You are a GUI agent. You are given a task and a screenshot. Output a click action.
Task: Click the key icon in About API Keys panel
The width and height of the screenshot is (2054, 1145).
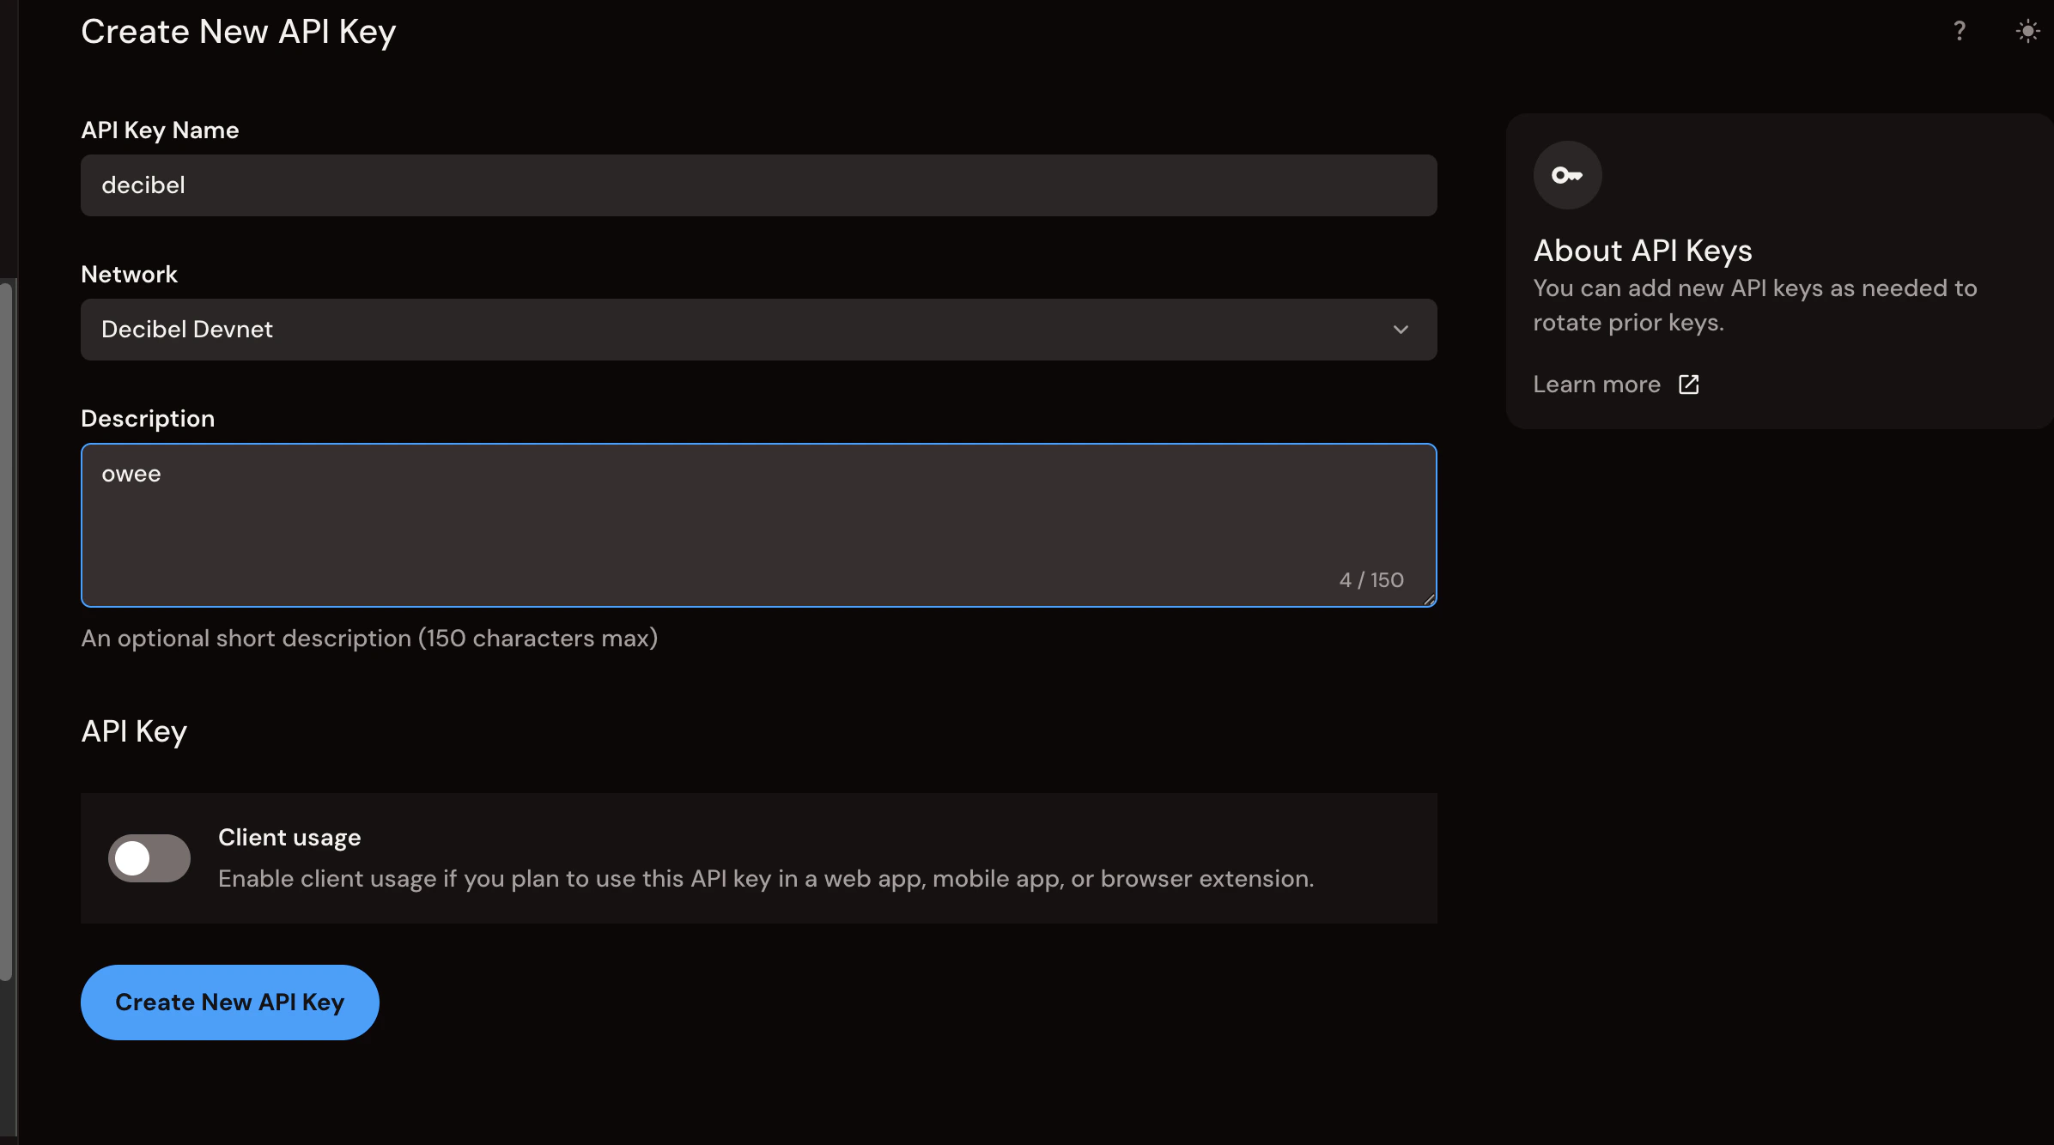(1566, 174)
